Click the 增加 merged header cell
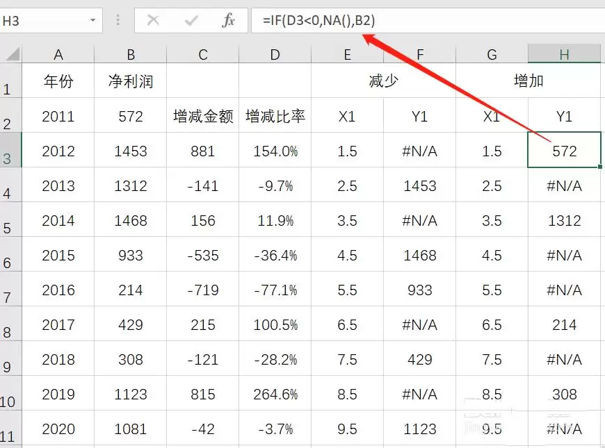This screenshot has width=605, height=448. click(529, 80)
